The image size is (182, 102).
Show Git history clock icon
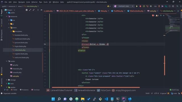[x=169, y=6]
